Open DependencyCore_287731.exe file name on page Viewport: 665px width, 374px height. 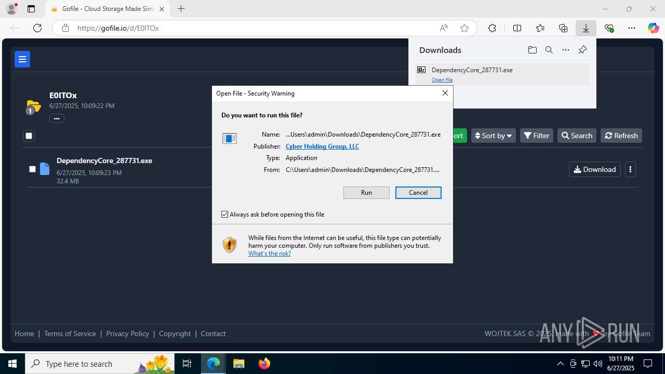click(x=104, y=161)
